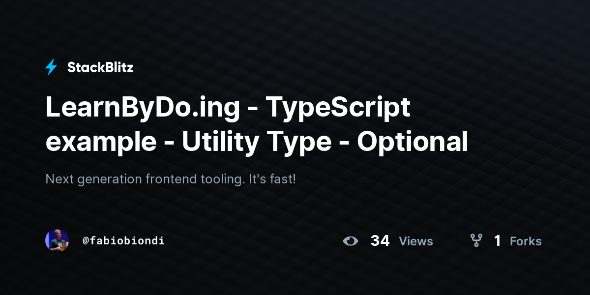
Task: Click the fork icon beside 1 Forks
Action: click(476, 240)
